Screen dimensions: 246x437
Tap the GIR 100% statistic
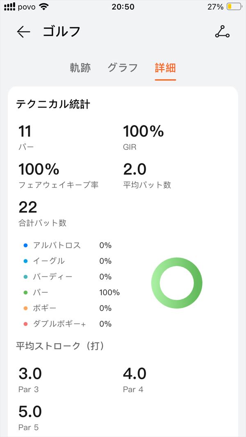tap(143, 137)
